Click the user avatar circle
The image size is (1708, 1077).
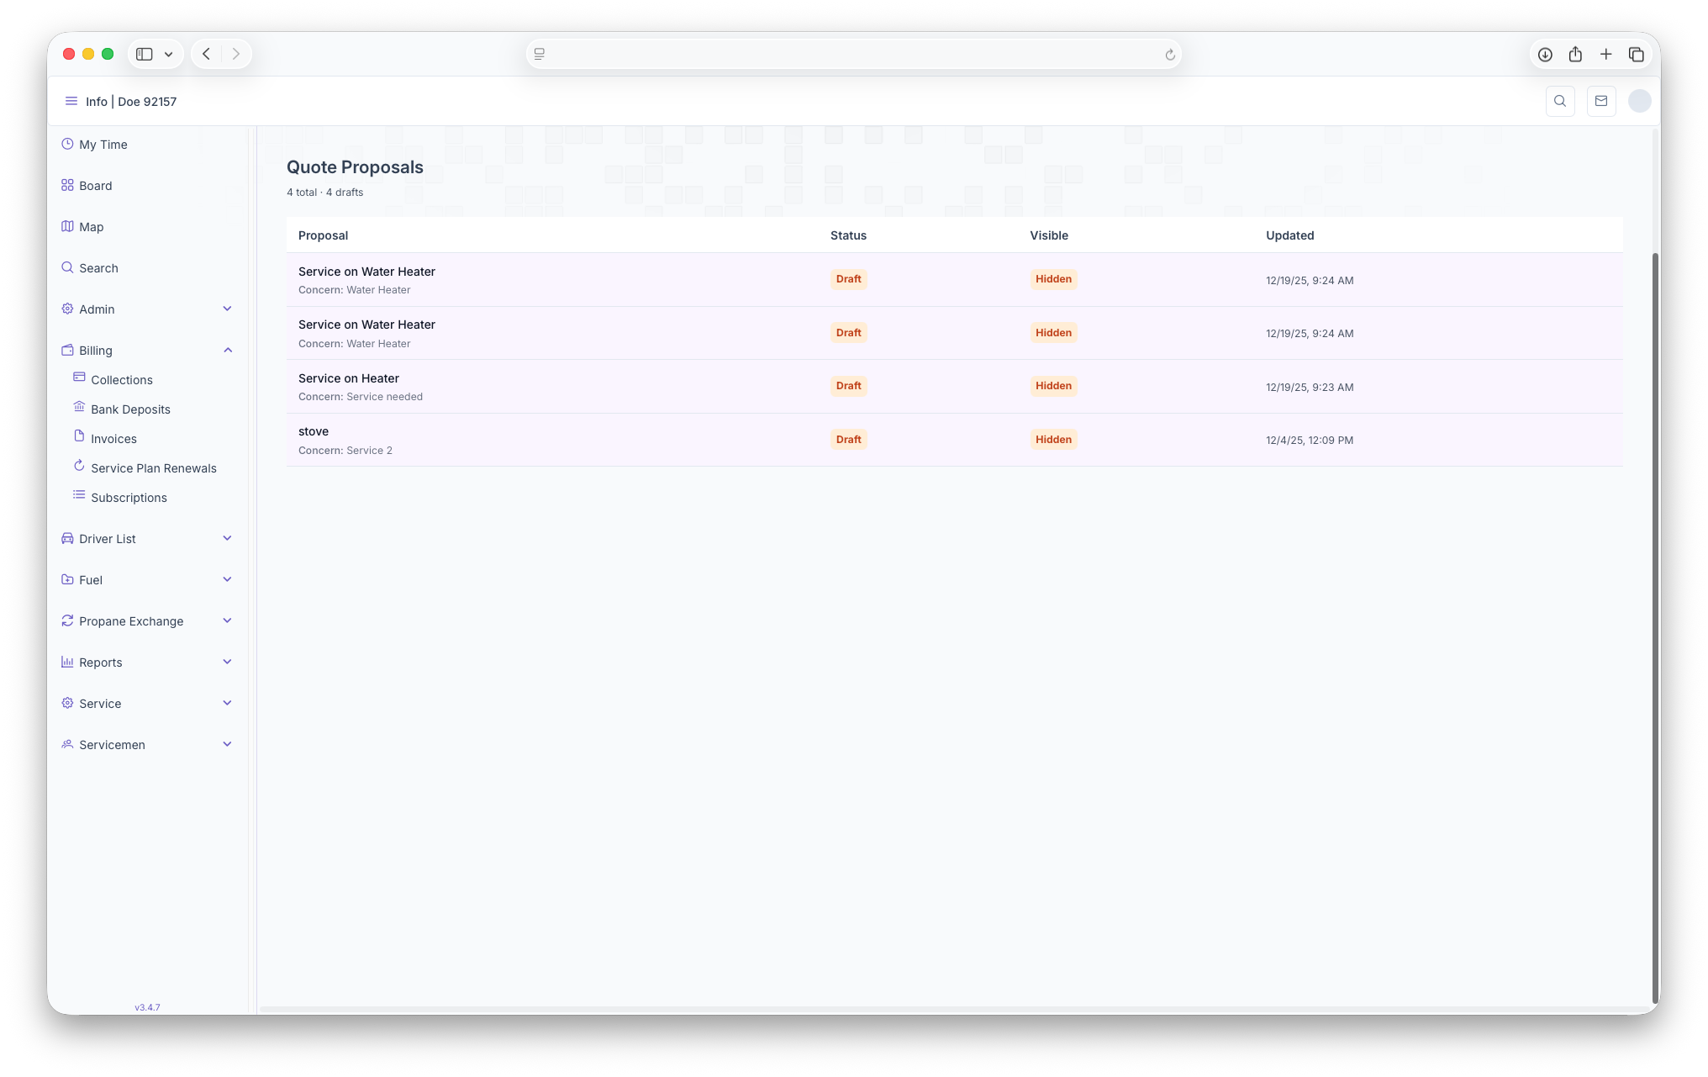point(1639,101)
